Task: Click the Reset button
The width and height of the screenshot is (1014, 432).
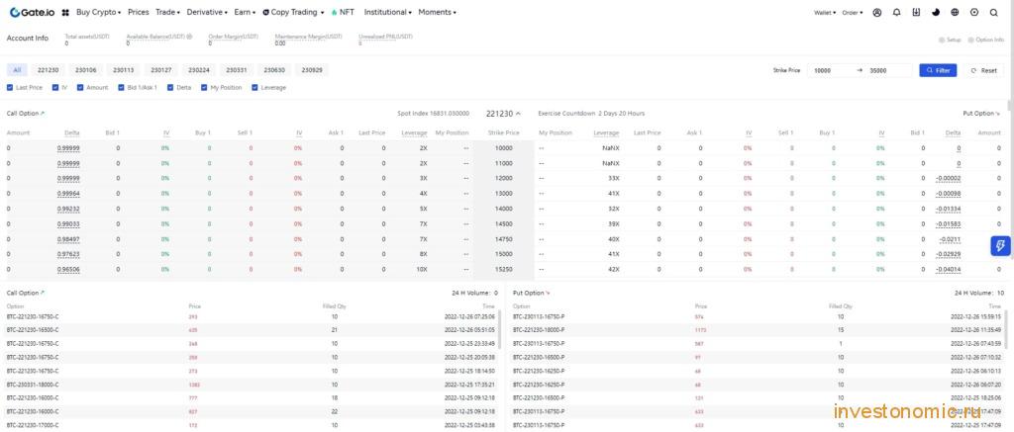Action: tap(984, 70)
